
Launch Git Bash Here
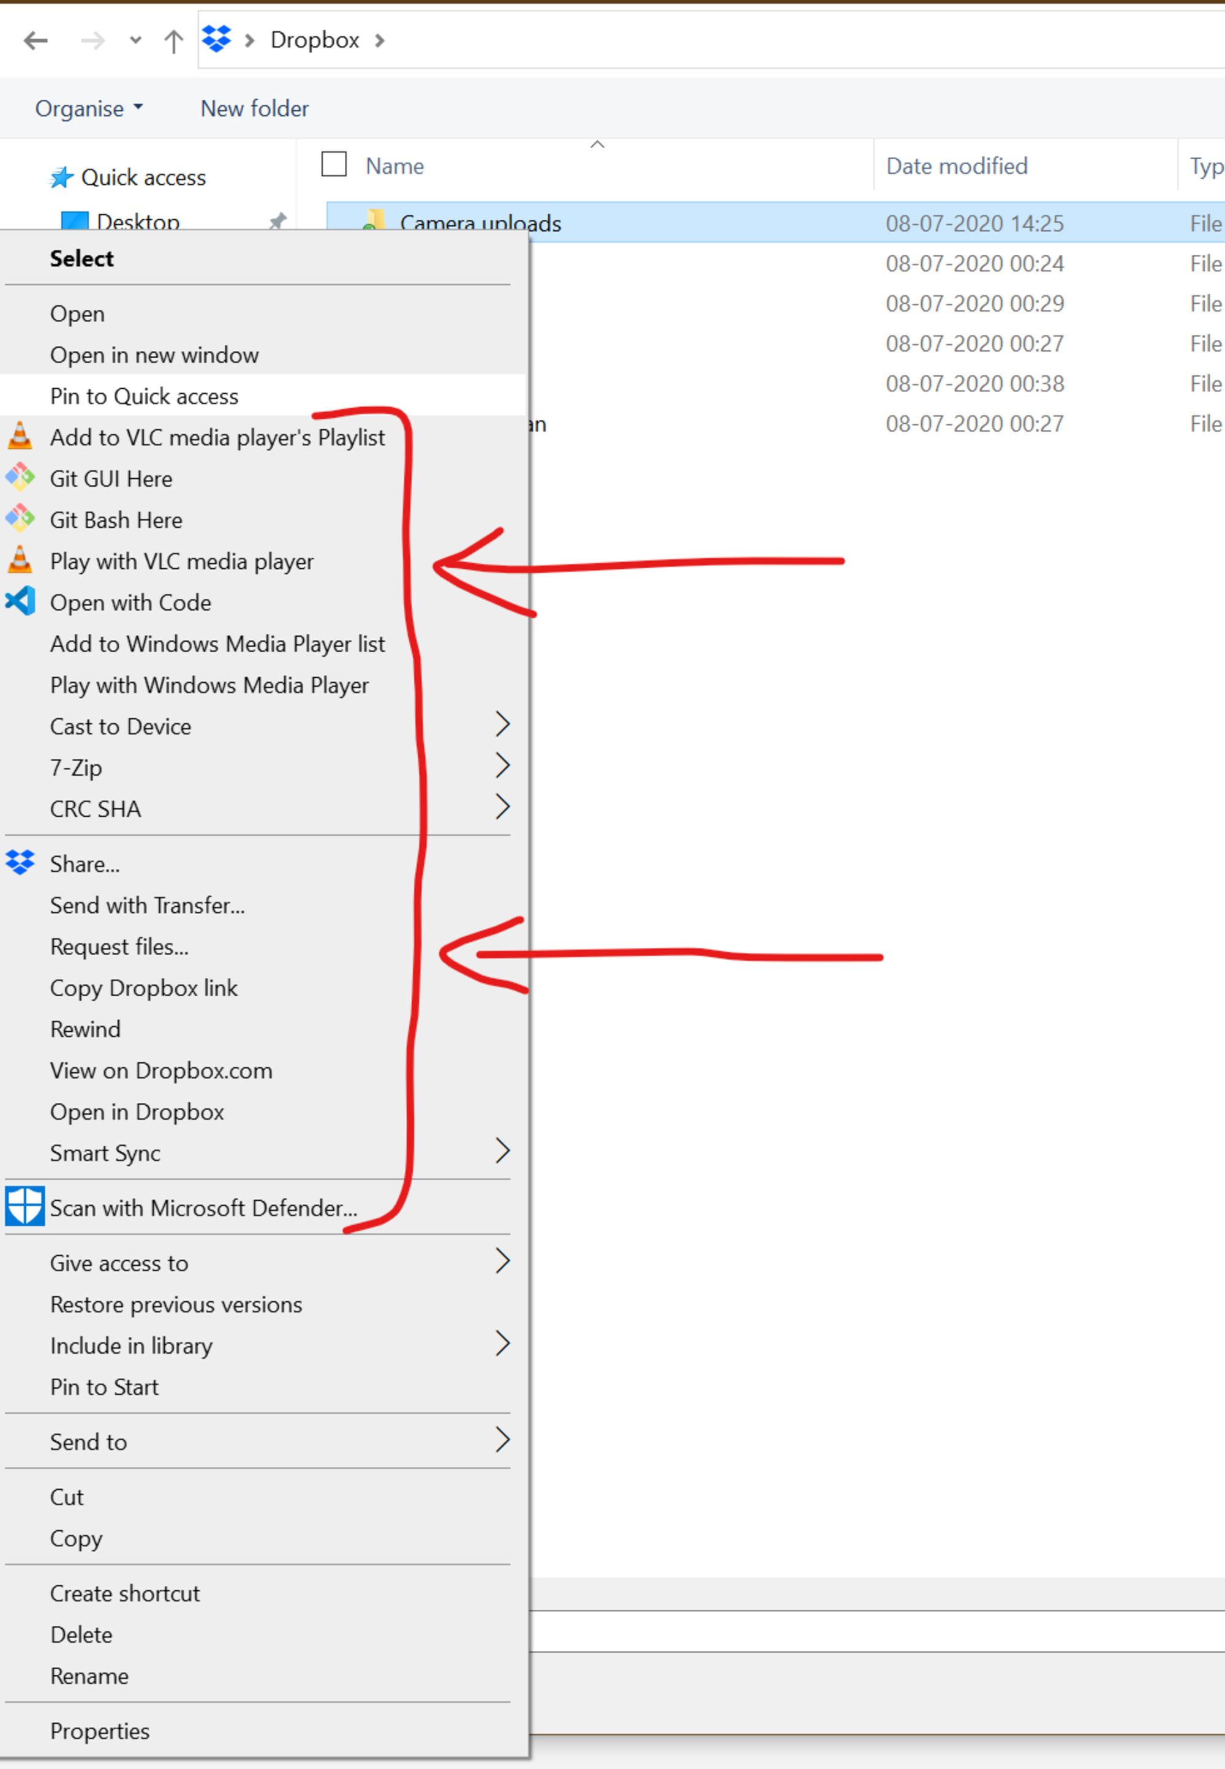tap(263, 520)
